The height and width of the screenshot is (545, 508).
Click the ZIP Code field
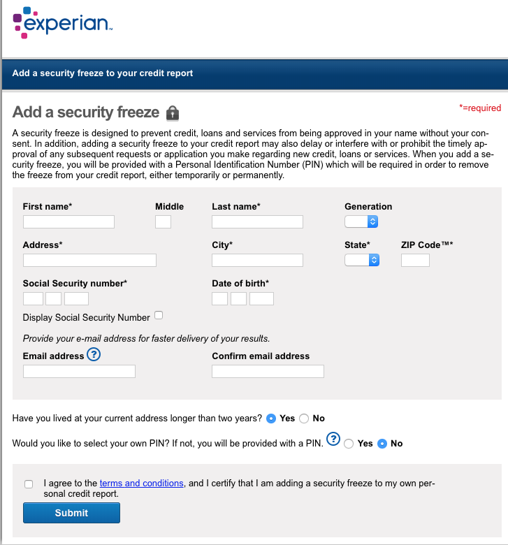415,260
